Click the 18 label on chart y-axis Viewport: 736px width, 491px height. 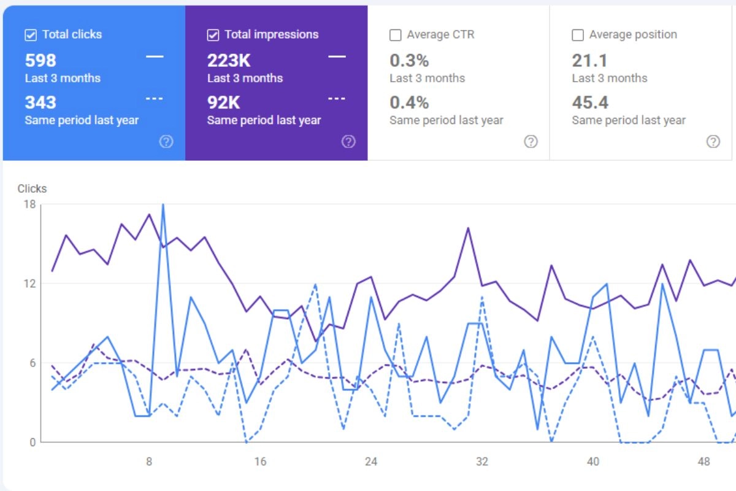tap(29, 204)
